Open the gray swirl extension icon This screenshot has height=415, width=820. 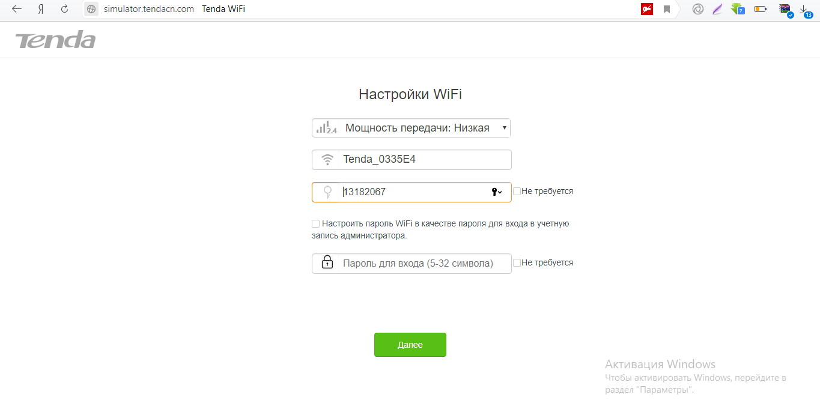coord(698,9)
